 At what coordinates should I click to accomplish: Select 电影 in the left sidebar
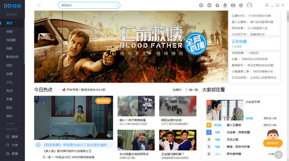10,49
